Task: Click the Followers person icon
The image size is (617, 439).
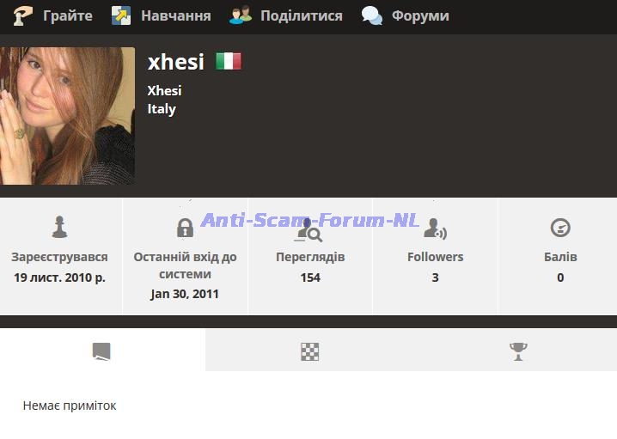Action: pyautogui.click(x=435, y=229)
